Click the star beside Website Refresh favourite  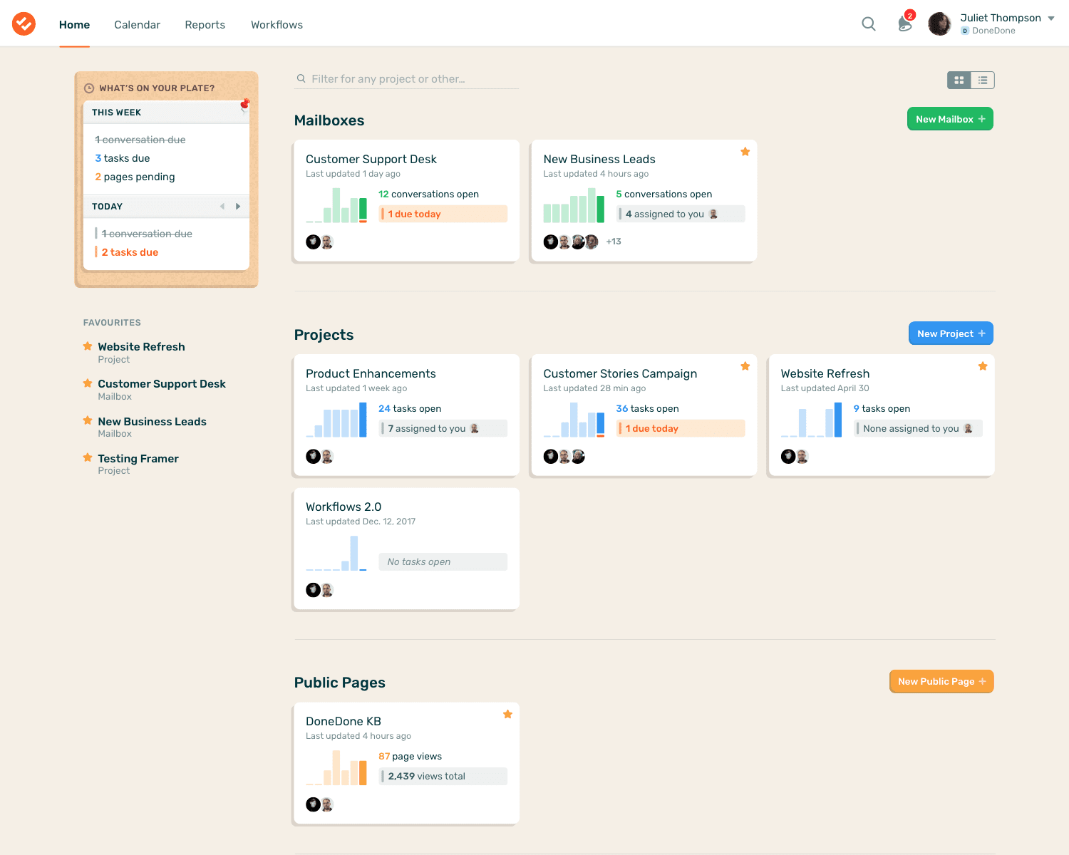[87, 346]
